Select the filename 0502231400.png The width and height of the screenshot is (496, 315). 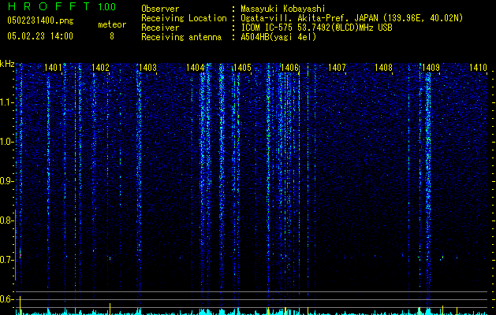click(x=40, y=20)
